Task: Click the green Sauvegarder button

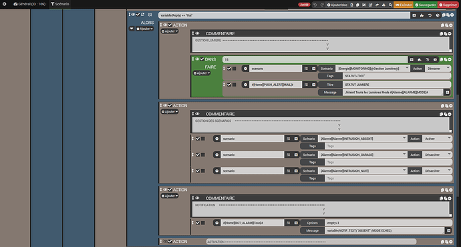Action: point(426,5)
